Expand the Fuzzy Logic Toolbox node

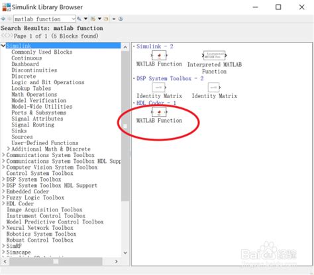pyautogui.click(x=3, y=197)
